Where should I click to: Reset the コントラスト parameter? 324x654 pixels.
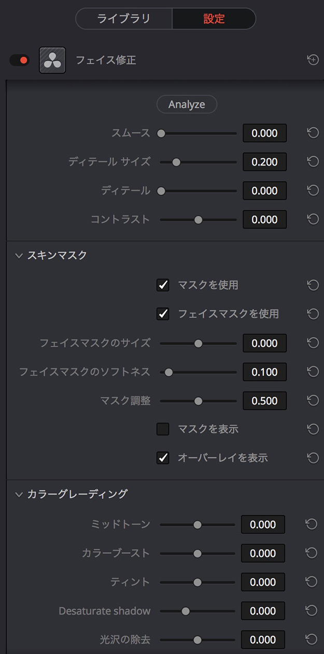[x=313, y=220]
